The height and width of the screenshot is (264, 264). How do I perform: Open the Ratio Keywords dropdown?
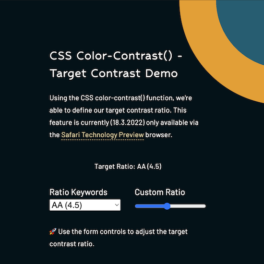pos(85,205)
